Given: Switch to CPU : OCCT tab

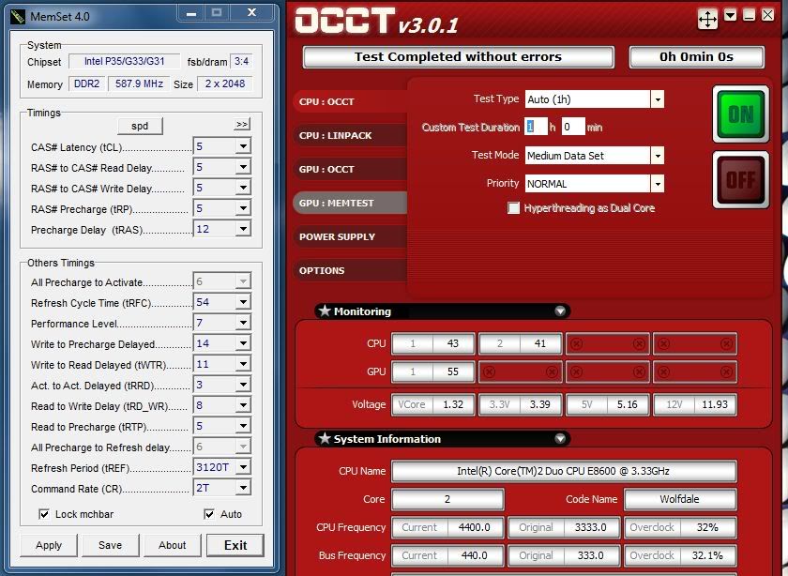Looking at the screenshot, I should tap(350, 101).
